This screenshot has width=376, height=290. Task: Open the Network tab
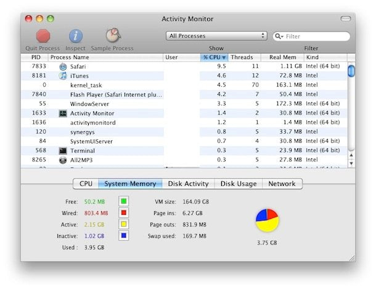pyautogui.click(x=282, y=183)
